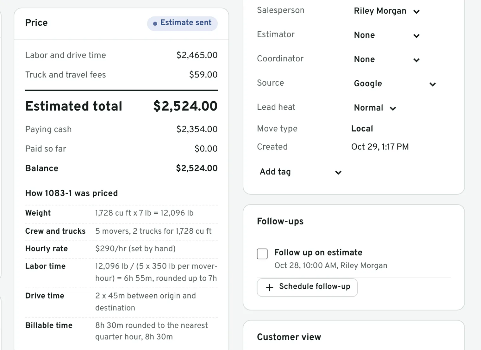
Task: Change the Source from Google
Action: 395,84
